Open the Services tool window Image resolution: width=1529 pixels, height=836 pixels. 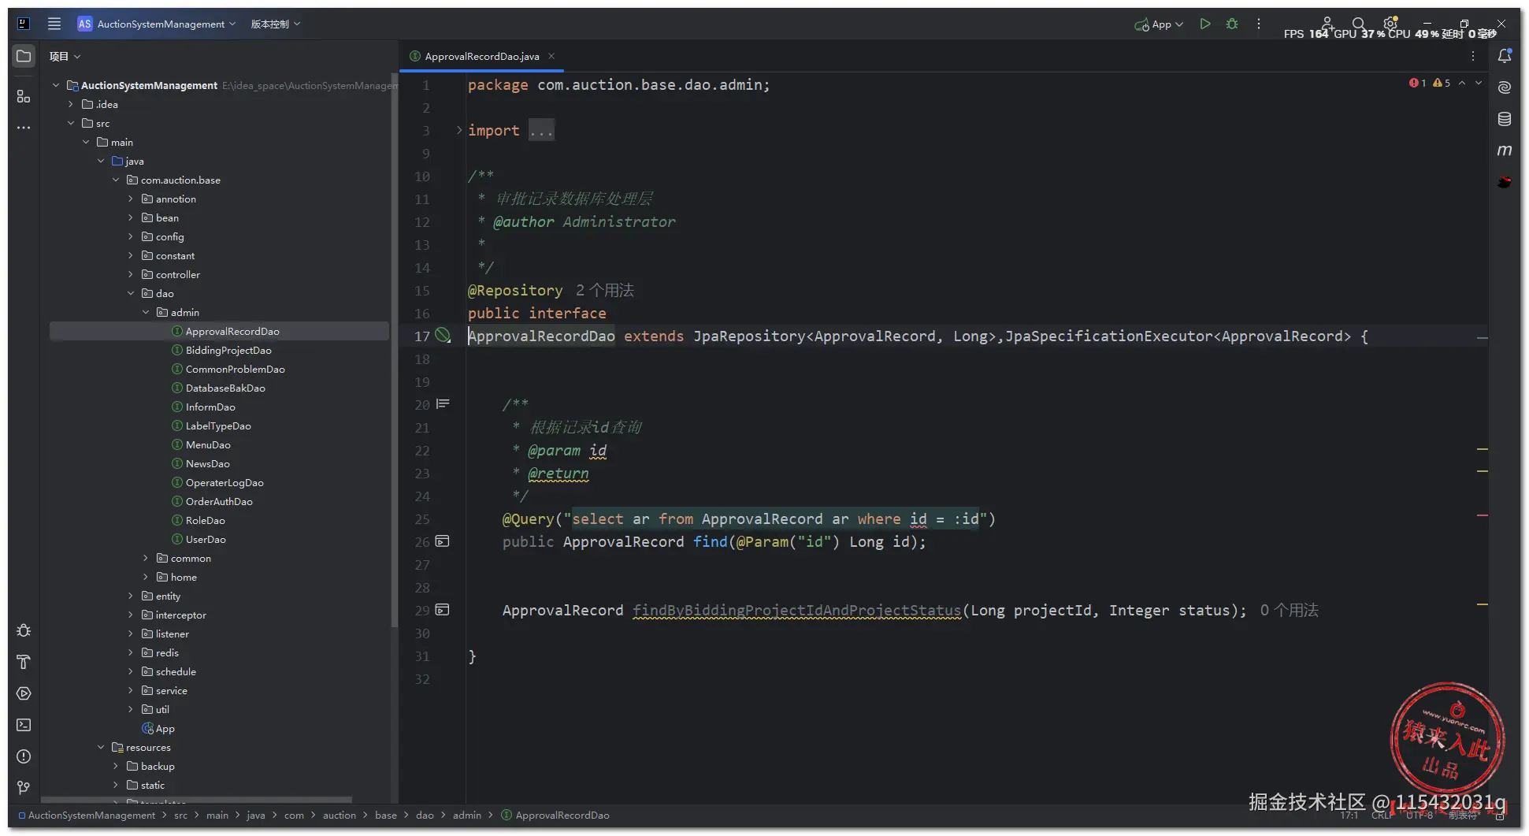(x=24, y=693)
